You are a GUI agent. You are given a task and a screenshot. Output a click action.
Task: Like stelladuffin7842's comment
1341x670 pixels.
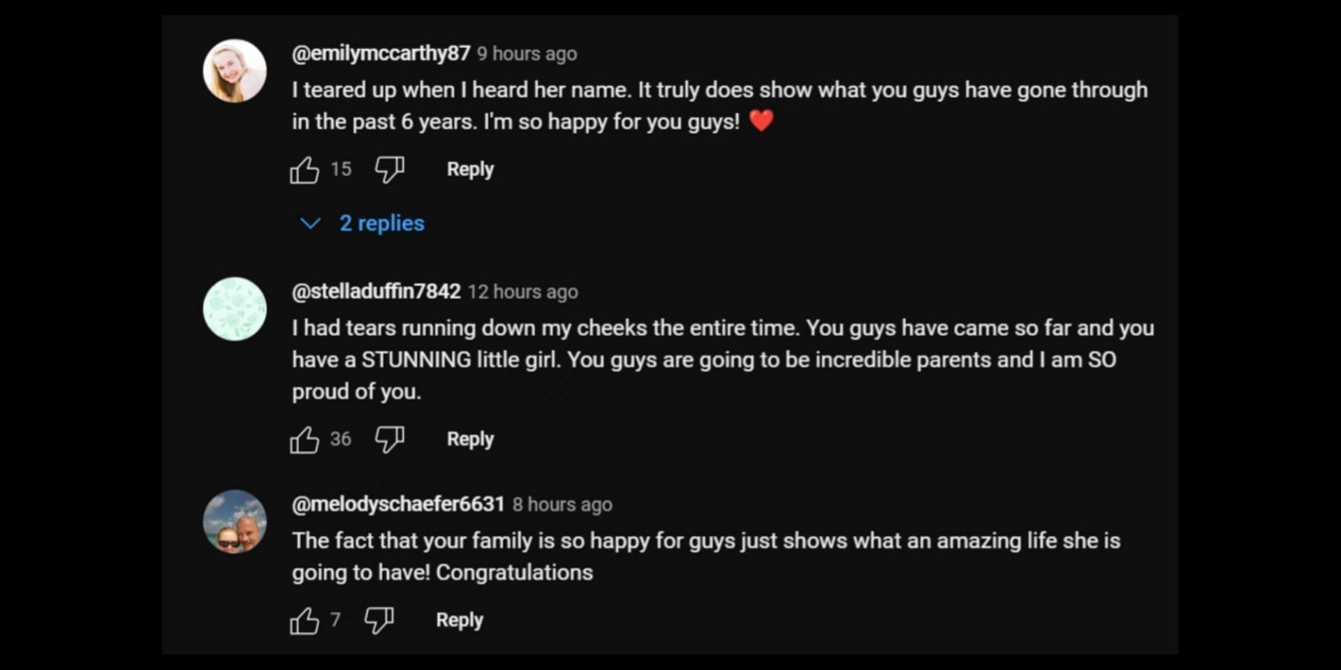[305, 440]
